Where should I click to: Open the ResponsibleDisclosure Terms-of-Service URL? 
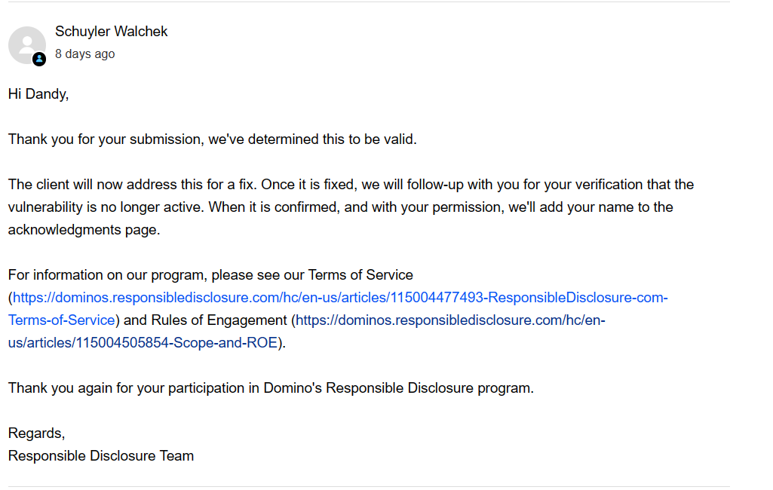[339, 298]
